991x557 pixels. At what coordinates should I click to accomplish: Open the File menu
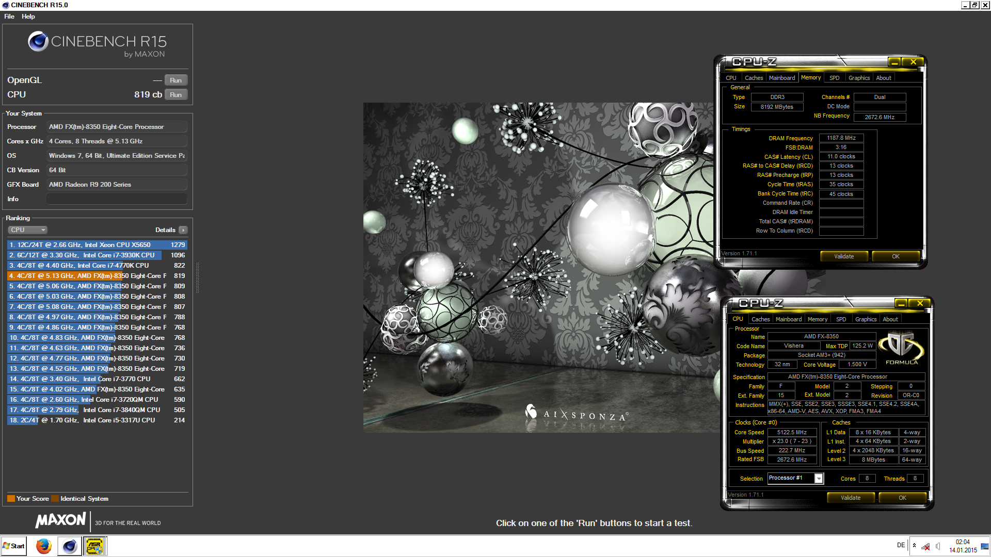pyautogui.click(x=9, y=17)
